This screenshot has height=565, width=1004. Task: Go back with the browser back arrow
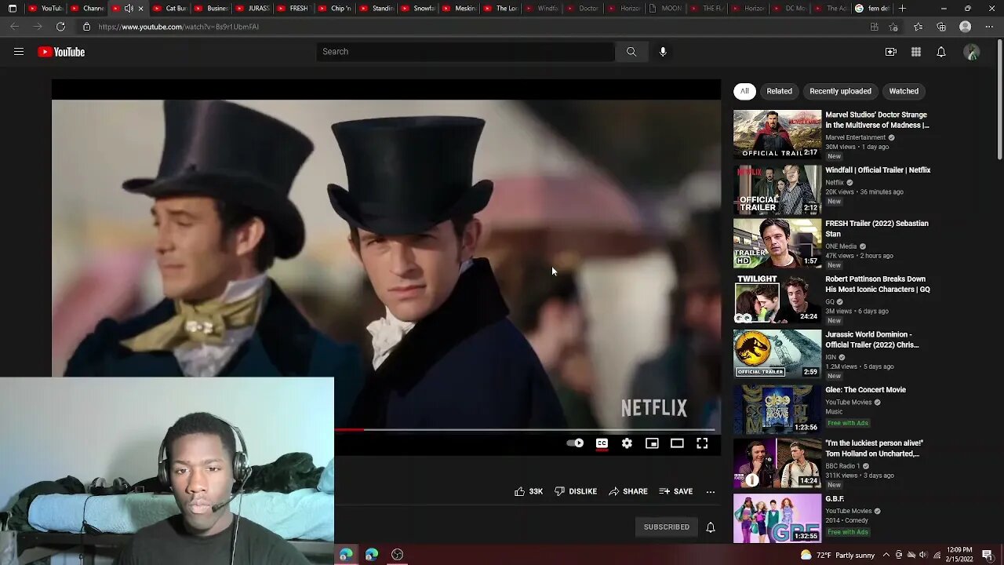14,27
